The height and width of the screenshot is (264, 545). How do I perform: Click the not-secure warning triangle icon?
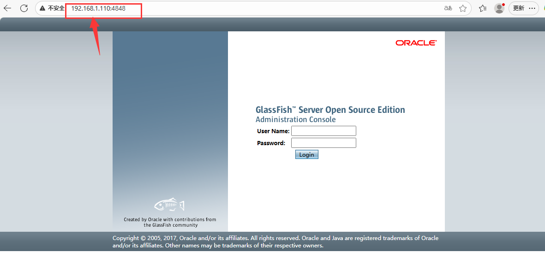pyautogui.click(x=42, y=8)
